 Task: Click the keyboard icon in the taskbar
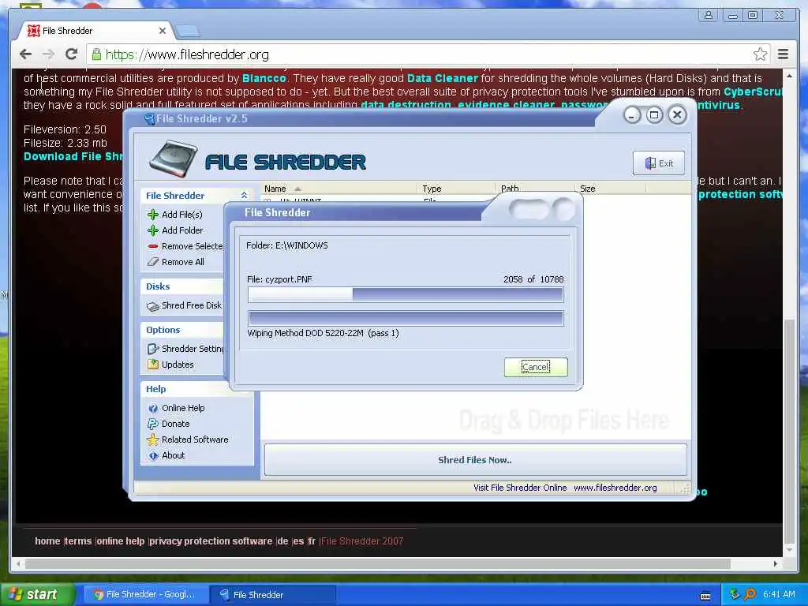[705, 597]
